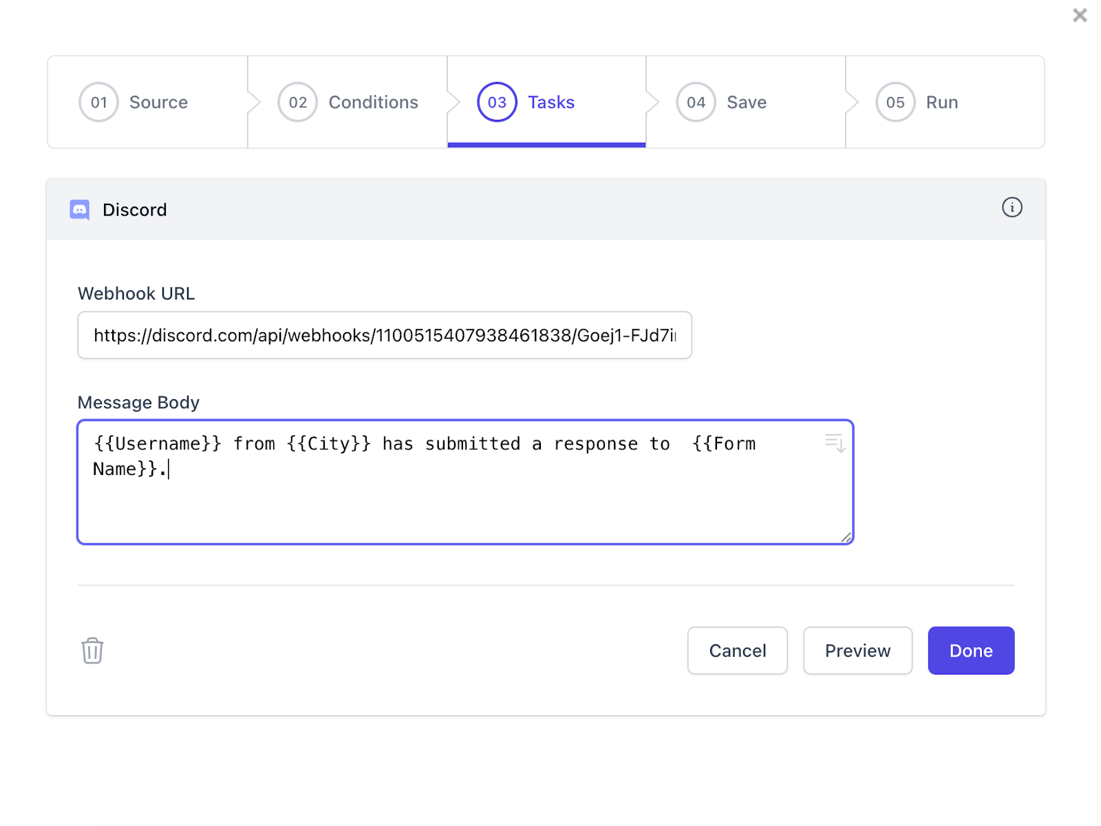Open the info icon in Discord header
The height and width of the screenshot is (826, 1101).
1012,207
